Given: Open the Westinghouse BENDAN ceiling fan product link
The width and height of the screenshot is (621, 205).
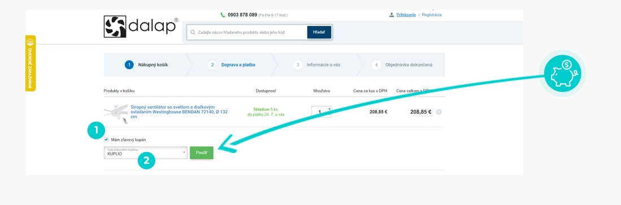Looking at the screenshot, I should pyautogui.click(x=180, y=112).
